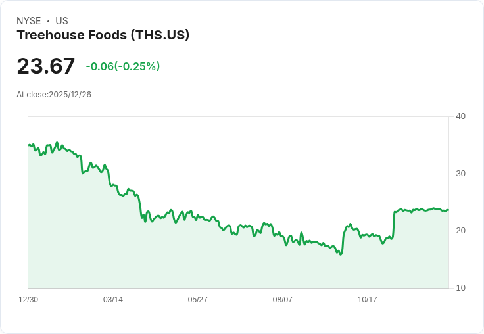Click the 40 price axis label
484x334 pixels.
pyautogui.click(x=460, y=116)
